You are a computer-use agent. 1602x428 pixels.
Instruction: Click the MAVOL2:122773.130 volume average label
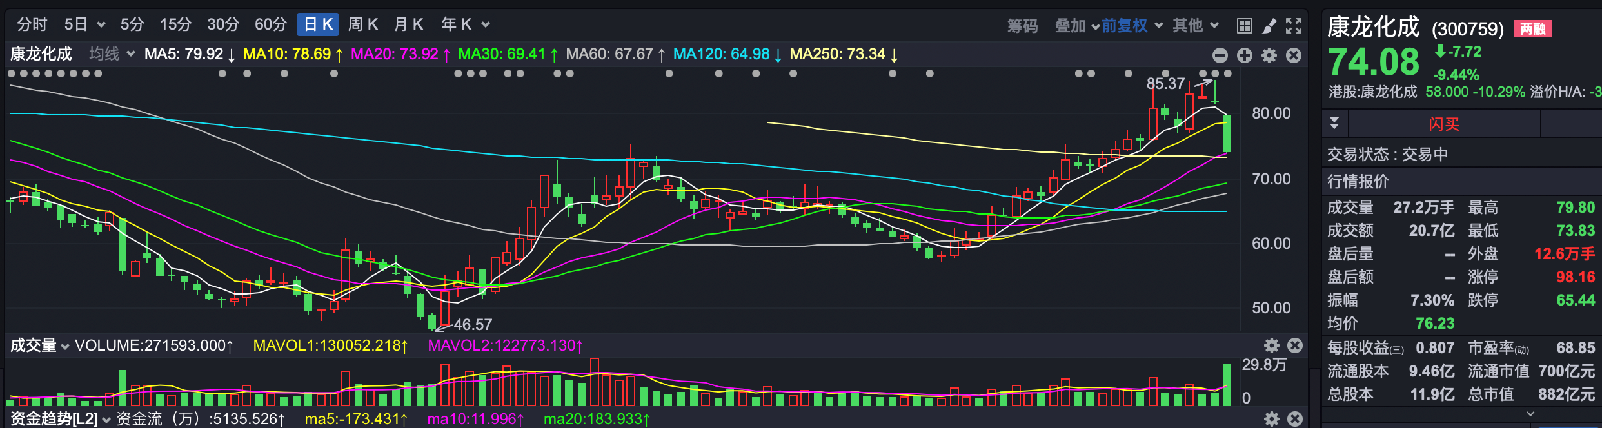[506, 345]
